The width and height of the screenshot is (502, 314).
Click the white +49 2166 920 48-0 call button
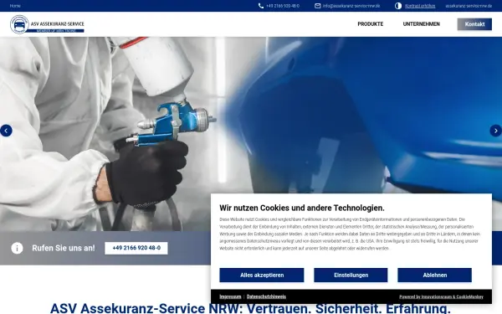[x=136, y=248]
